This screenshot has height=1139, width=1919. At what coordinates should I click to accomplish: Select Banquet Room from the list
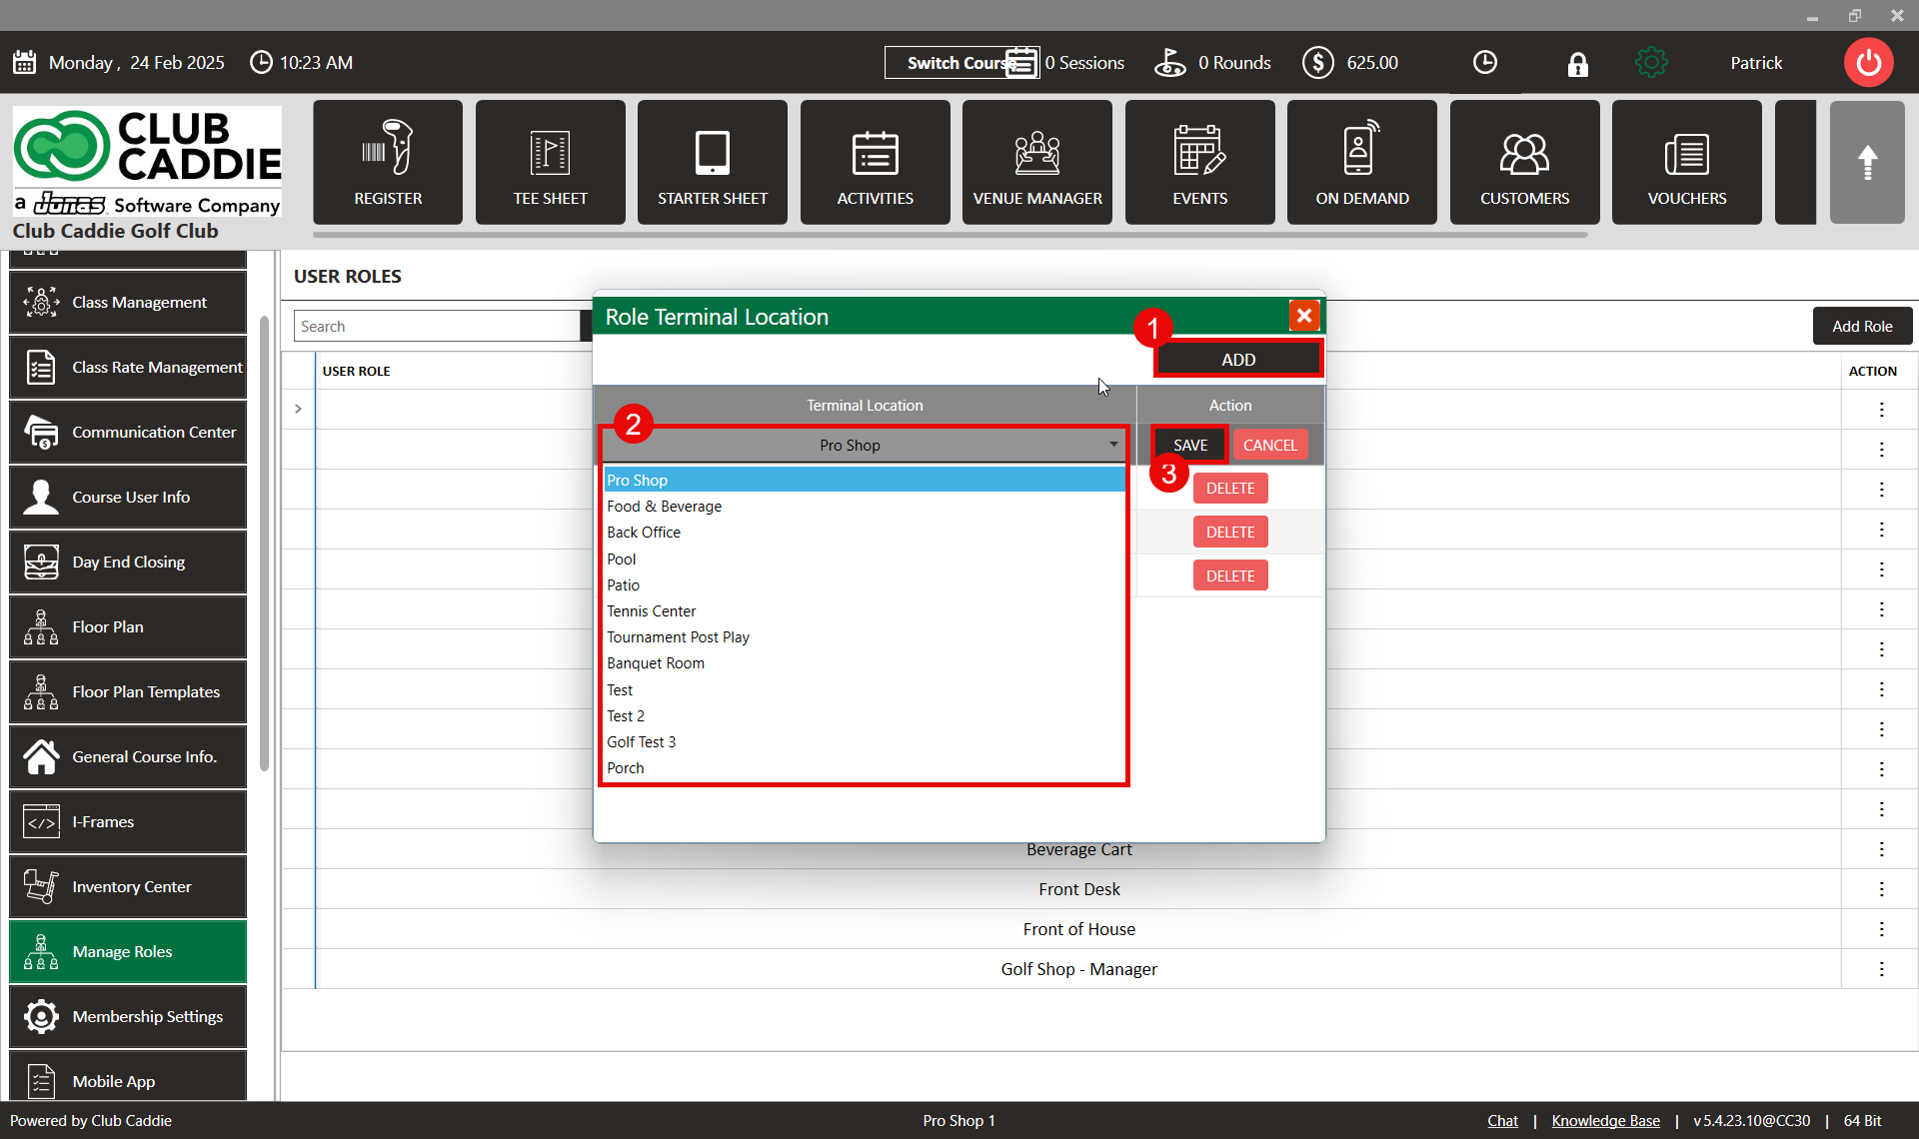click(865, 663)
